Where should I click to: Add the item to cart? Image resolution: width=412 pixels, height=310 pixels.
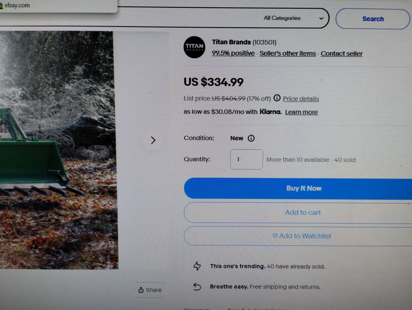[303, 212]
